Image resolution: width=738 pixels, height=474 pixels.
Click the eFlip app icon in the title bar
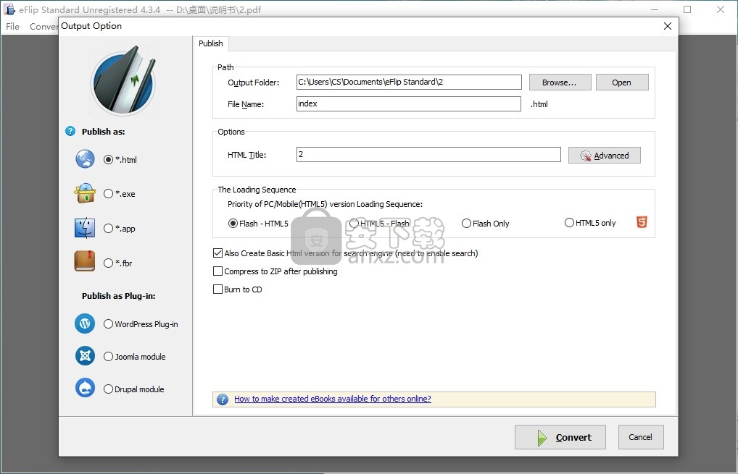point(9,9)
